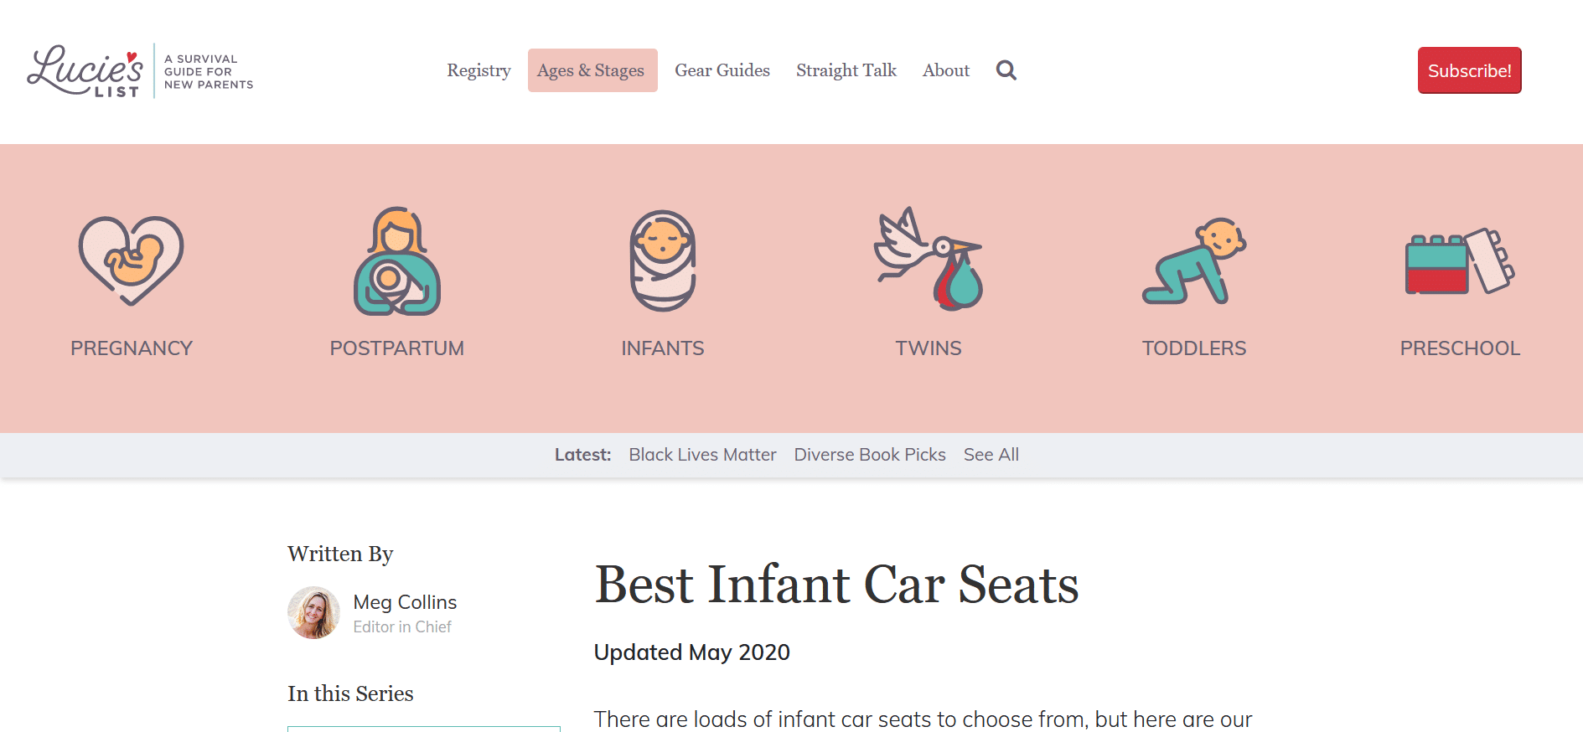Screen dimensions: 1583x732
Task: Open the Ages & Stages menu
Action: coord(592,70)
